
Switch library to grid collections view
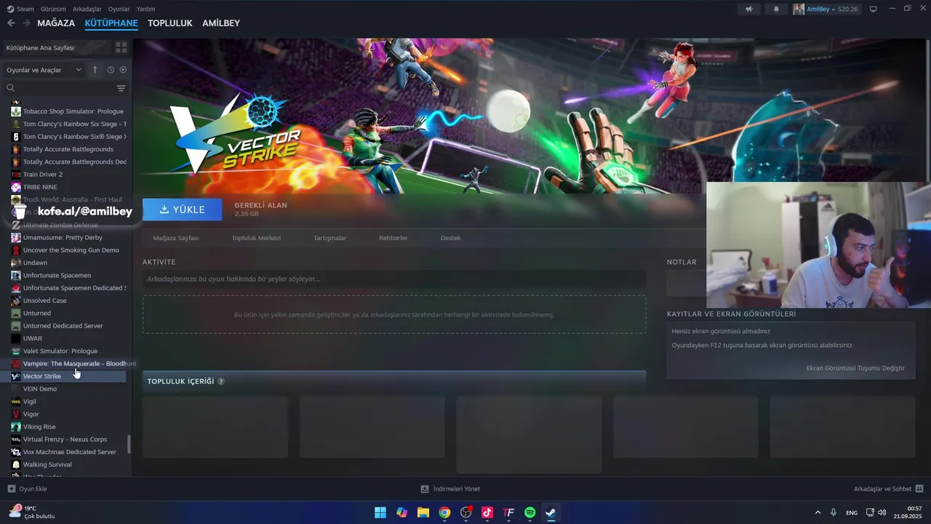(121, 47)
